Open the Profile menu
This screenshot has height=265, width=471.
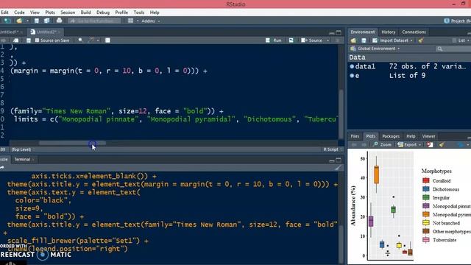pyautogui.click(x=121, y=13)
